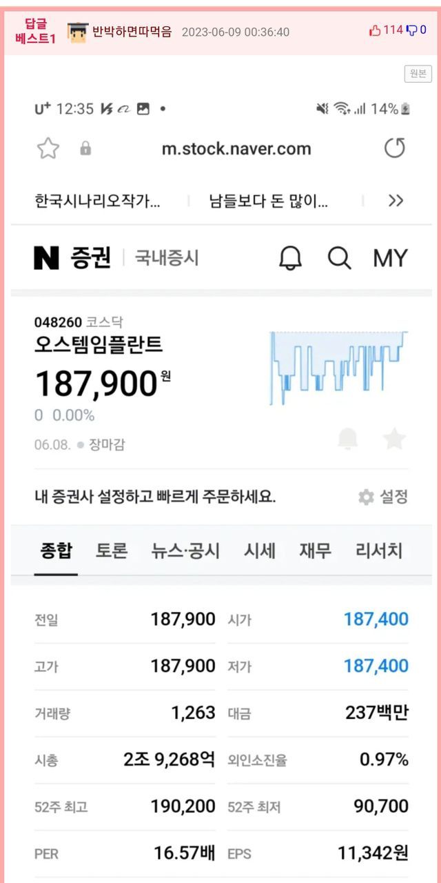Click the search magnifier icon
Image resolution: width=441 pixels, height=883 pixels.
coord(339,258)
